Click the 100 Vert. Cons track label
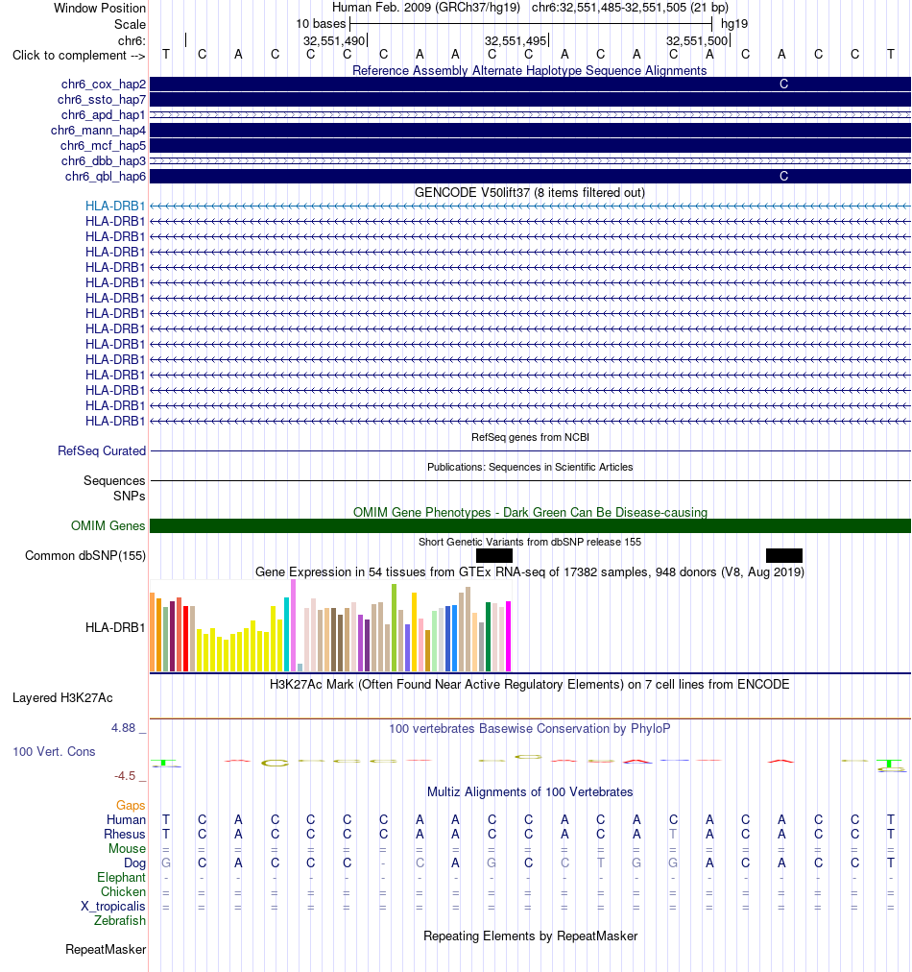The width and height of the screenshot is (912, 972). click(54, 752)
